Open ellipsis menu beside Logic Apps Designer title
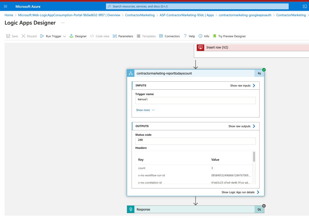309x220 pixels. click(x=63, y=23)
